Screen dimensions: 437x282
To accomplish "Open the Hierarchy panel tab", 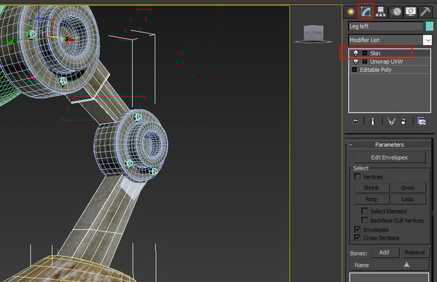I will [381, 11].
